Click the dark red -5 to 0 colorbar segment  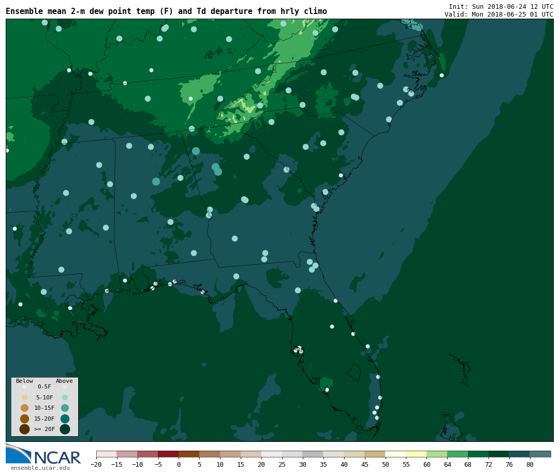pos(168,454)
